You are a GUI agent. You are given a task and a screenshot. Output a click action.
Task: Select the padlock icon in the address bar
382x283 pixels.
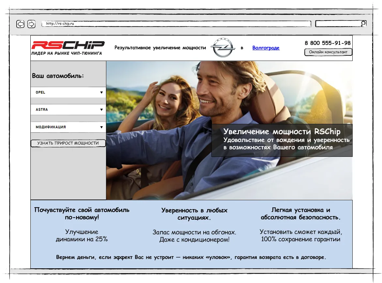[x=42, y=24]
